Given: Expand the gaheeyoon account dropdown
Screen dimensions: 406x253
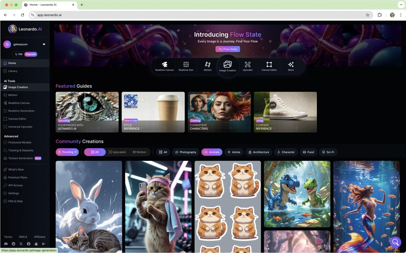Looking at the screenshot, I should [x=44, y=44].
